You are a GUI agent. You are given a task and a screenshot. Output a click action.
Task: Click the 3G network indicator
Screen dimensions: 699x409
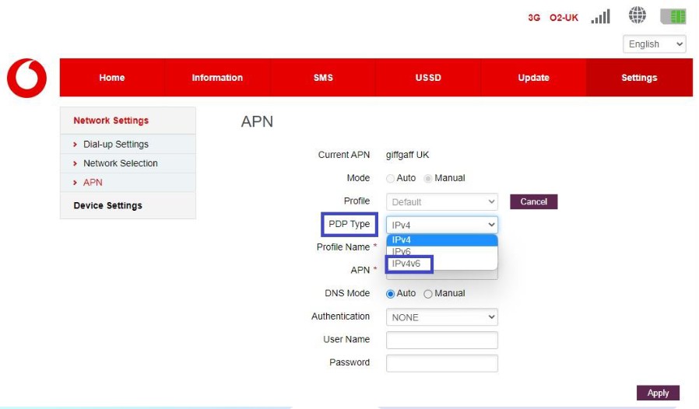pos(534,18)
